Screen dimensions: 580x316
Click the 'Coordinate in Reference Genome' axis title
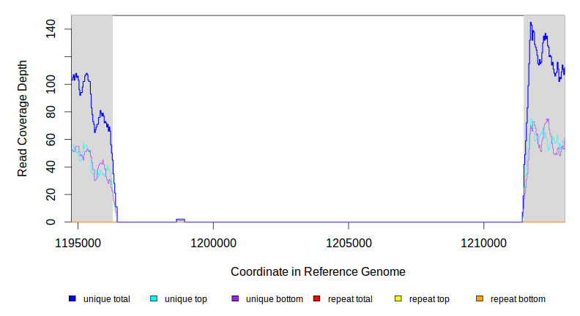click(318, 271)
